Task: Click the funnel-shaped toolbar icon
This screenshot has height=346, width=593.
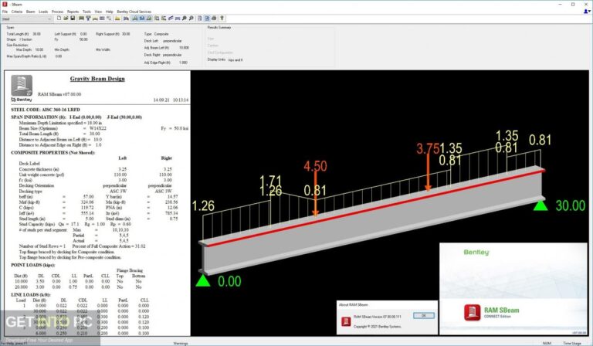Action: (x=88, y=19)
